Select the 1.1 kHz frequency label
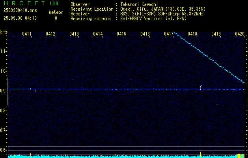The height and width of the screenshot is (158, 248). point(4,51)
